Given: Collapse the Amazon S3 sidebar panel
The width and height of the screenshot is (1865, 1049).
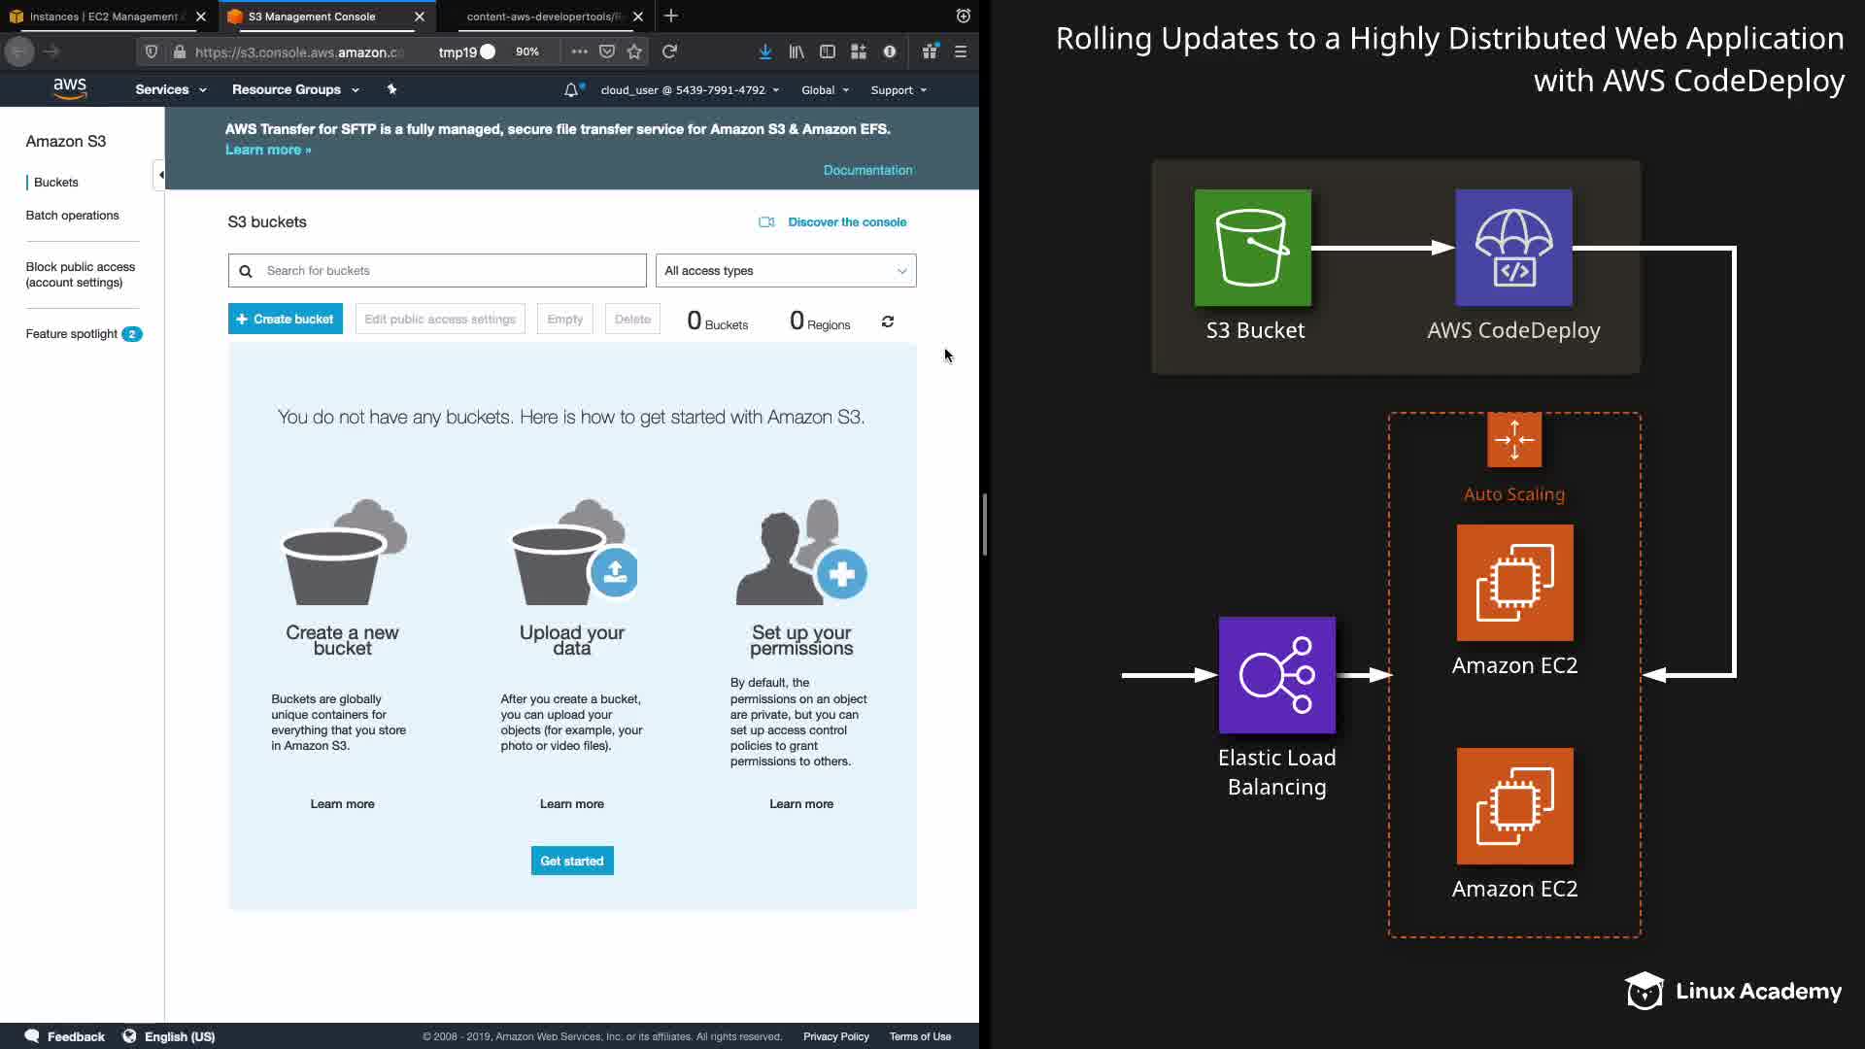Looking at the screenshot, I should point(160,175).
